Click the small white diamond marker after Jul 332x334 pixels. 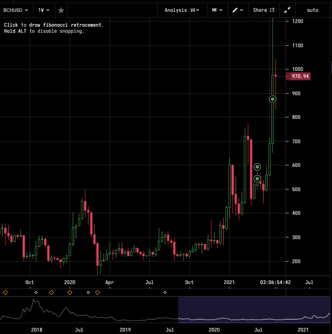click(x=165, y=293)
